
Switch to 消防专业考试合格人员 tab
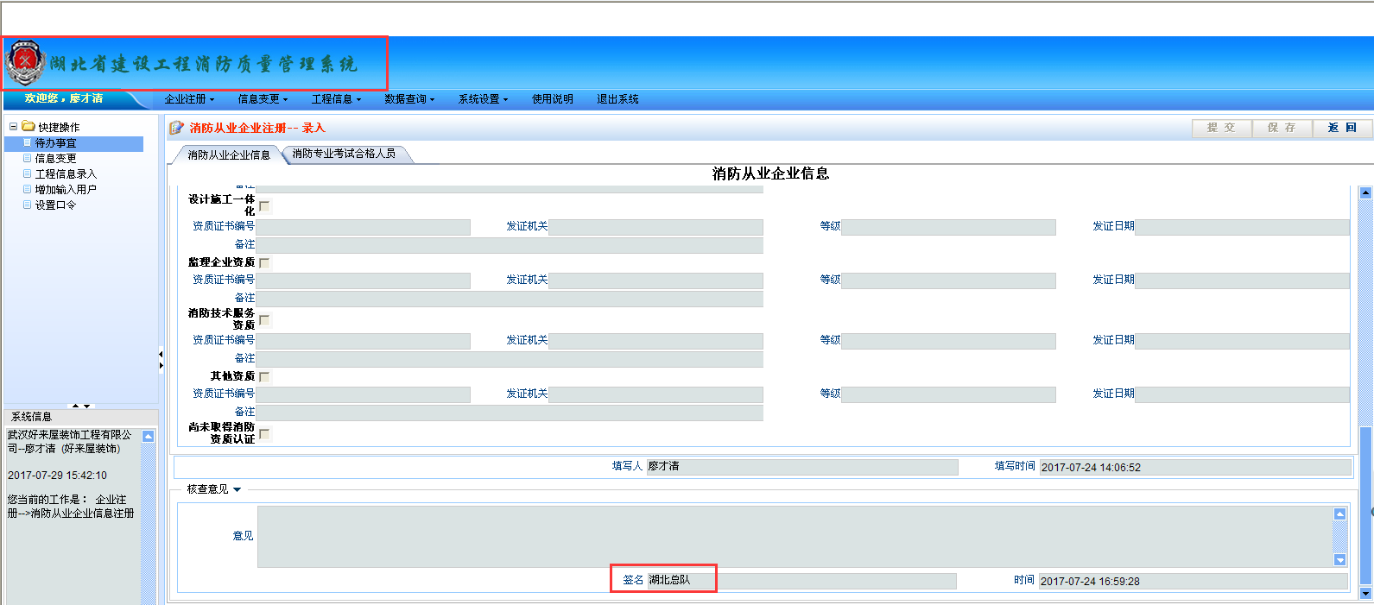pos(344,154)
